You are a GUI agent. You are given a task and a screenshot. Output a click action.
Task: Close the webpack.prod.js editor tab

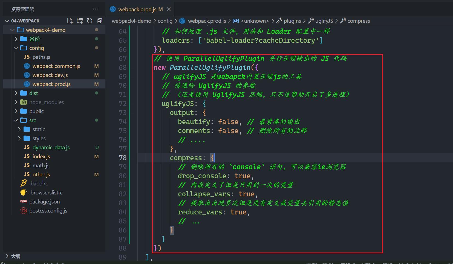point(169,9)
